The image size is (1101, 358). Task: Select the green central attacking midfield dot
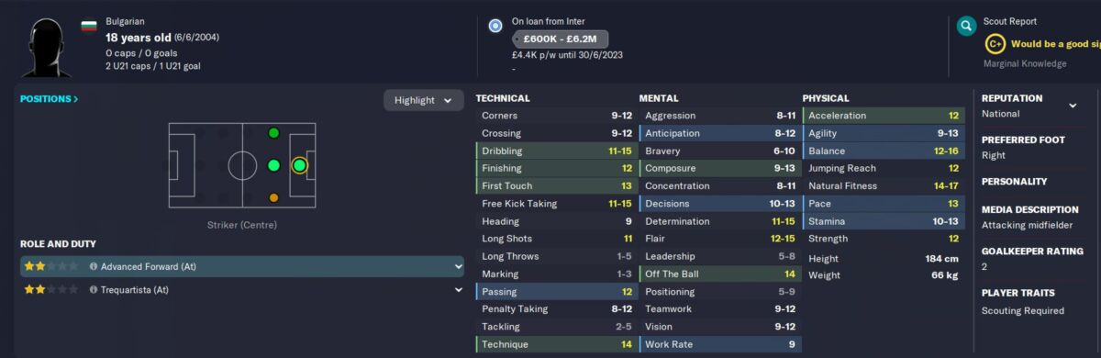(273, 165)
